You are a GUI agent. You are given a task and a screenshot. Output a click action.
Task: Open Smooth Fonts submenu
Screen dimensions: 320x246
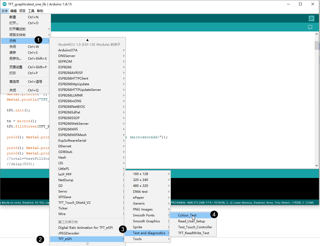coord(147,215)
